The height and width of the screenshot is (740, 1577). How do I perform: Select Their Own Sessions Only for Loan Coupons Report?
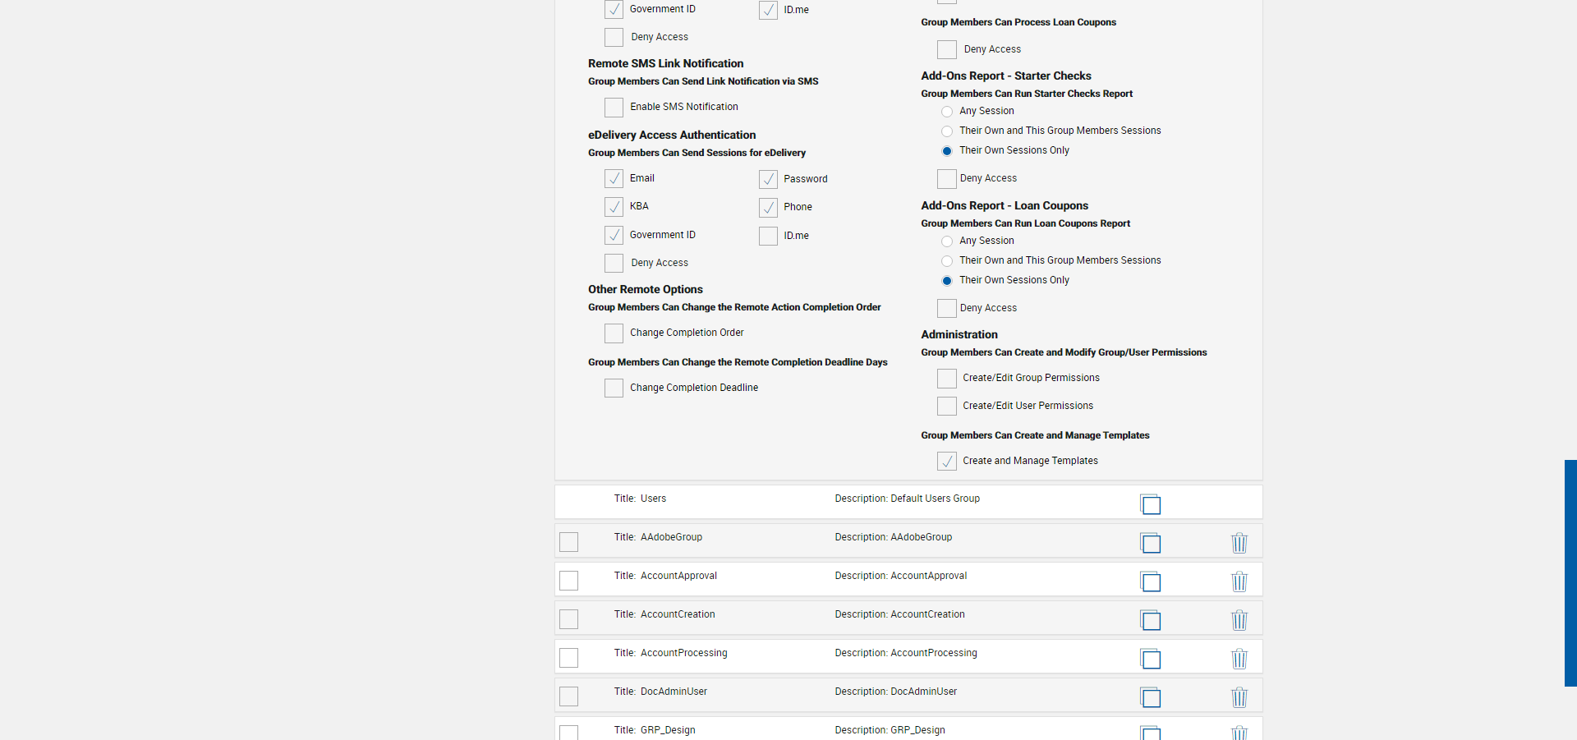[947, 281]
